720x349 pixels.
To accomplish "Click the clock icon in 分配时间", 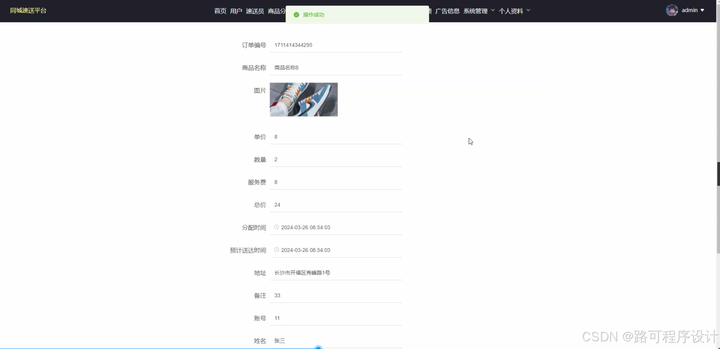I will [276, 227].
